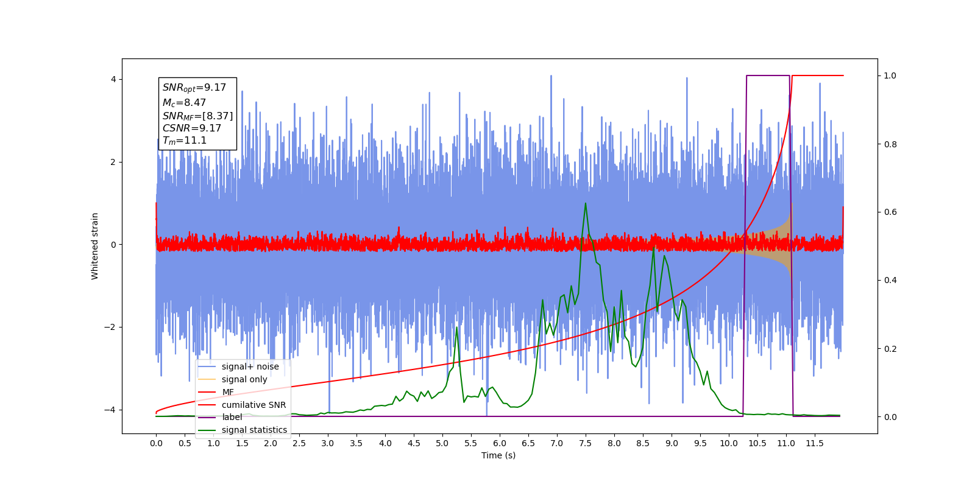Click the 8.0 tick on the time axis
The image size is (975, 487).
pyautogui.click(x=614, y=443)
